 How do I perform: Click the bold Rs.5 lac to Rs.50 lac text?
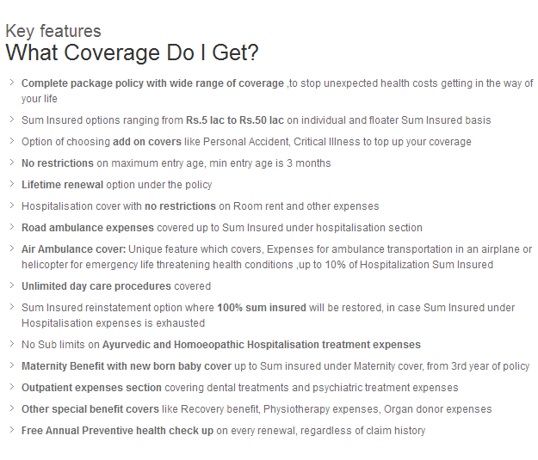coord(235,120)
